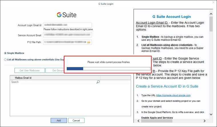Click the help pane scroll down arrow
Viewport: 217px width, 127px height.
click(x=211, y=114)
